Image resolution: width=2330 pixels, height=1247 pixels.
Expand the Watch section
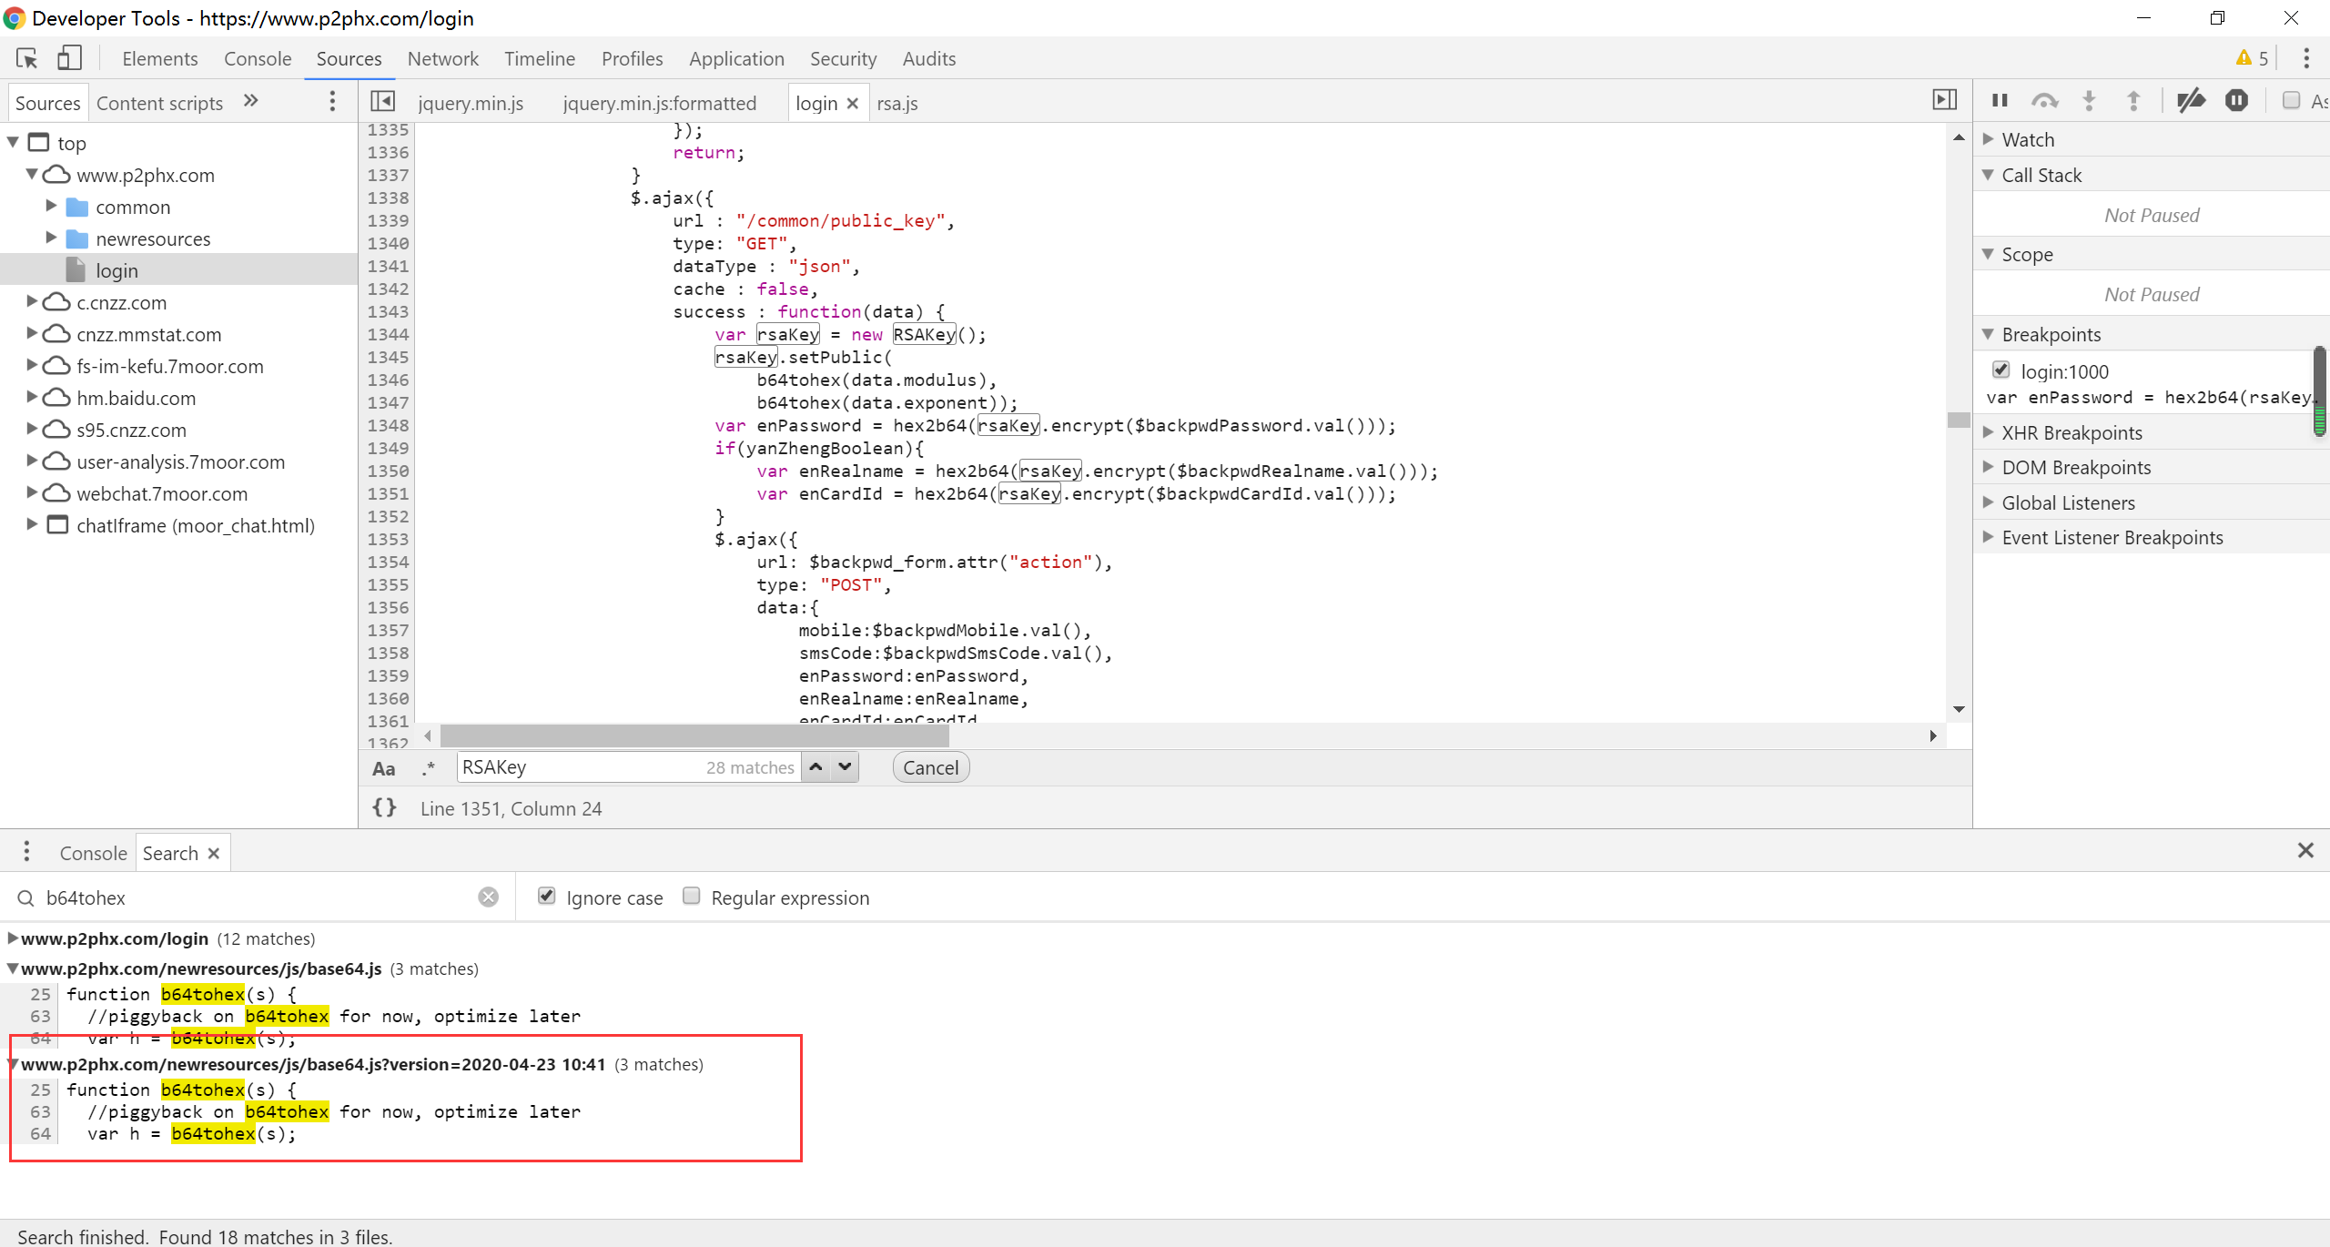pyautogui.click(x=2028, y=140)
